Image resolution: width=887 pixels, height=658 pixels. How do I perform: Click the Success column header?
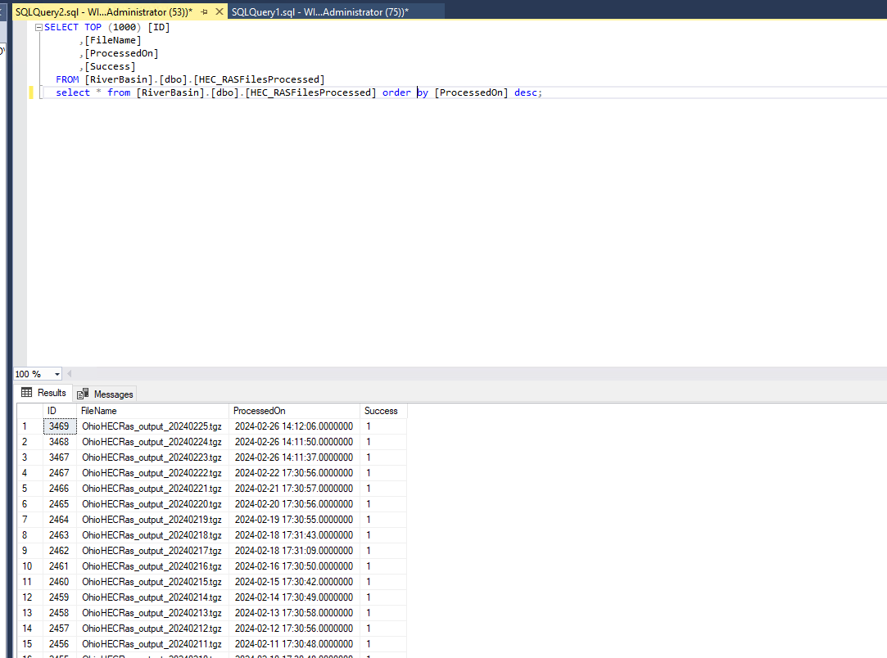tap(383, 411)
